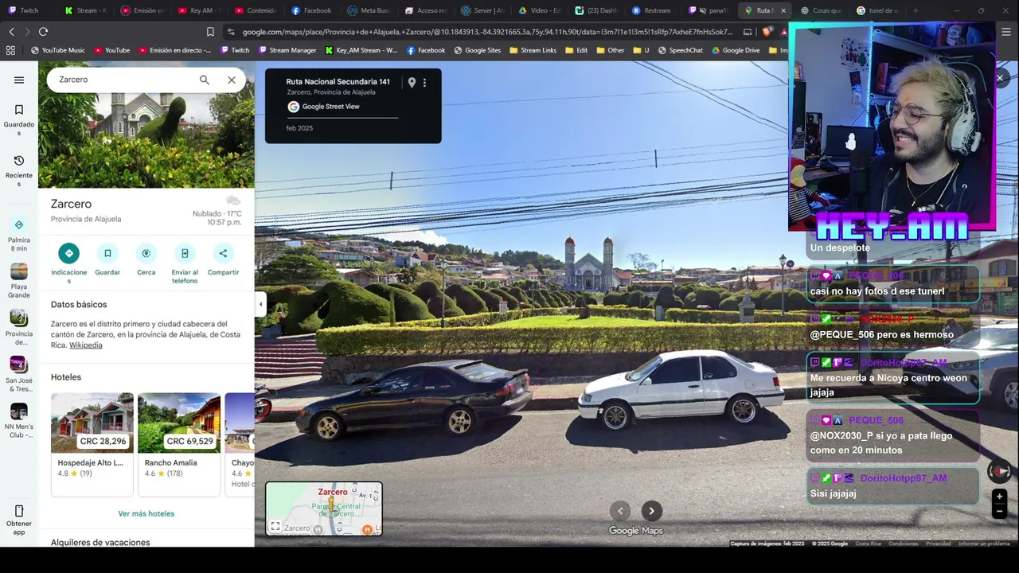Switch to the Facebook browser tab
The height and width of the screenshot is (573, 1019).
[x=312, y=10]
